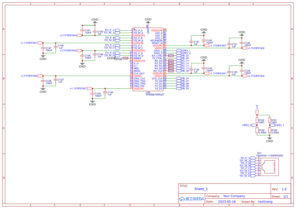Select capacitor C132 100nF
The image size is (296, 209).
pos(242,43)
